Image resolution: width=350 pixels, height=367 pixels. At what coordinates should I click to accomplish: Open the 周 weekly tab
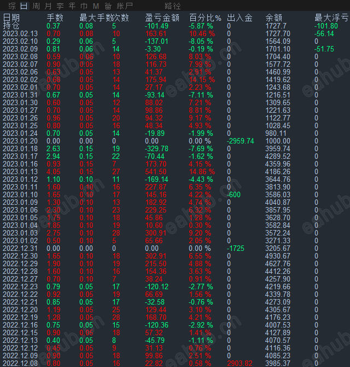[36, 6]
